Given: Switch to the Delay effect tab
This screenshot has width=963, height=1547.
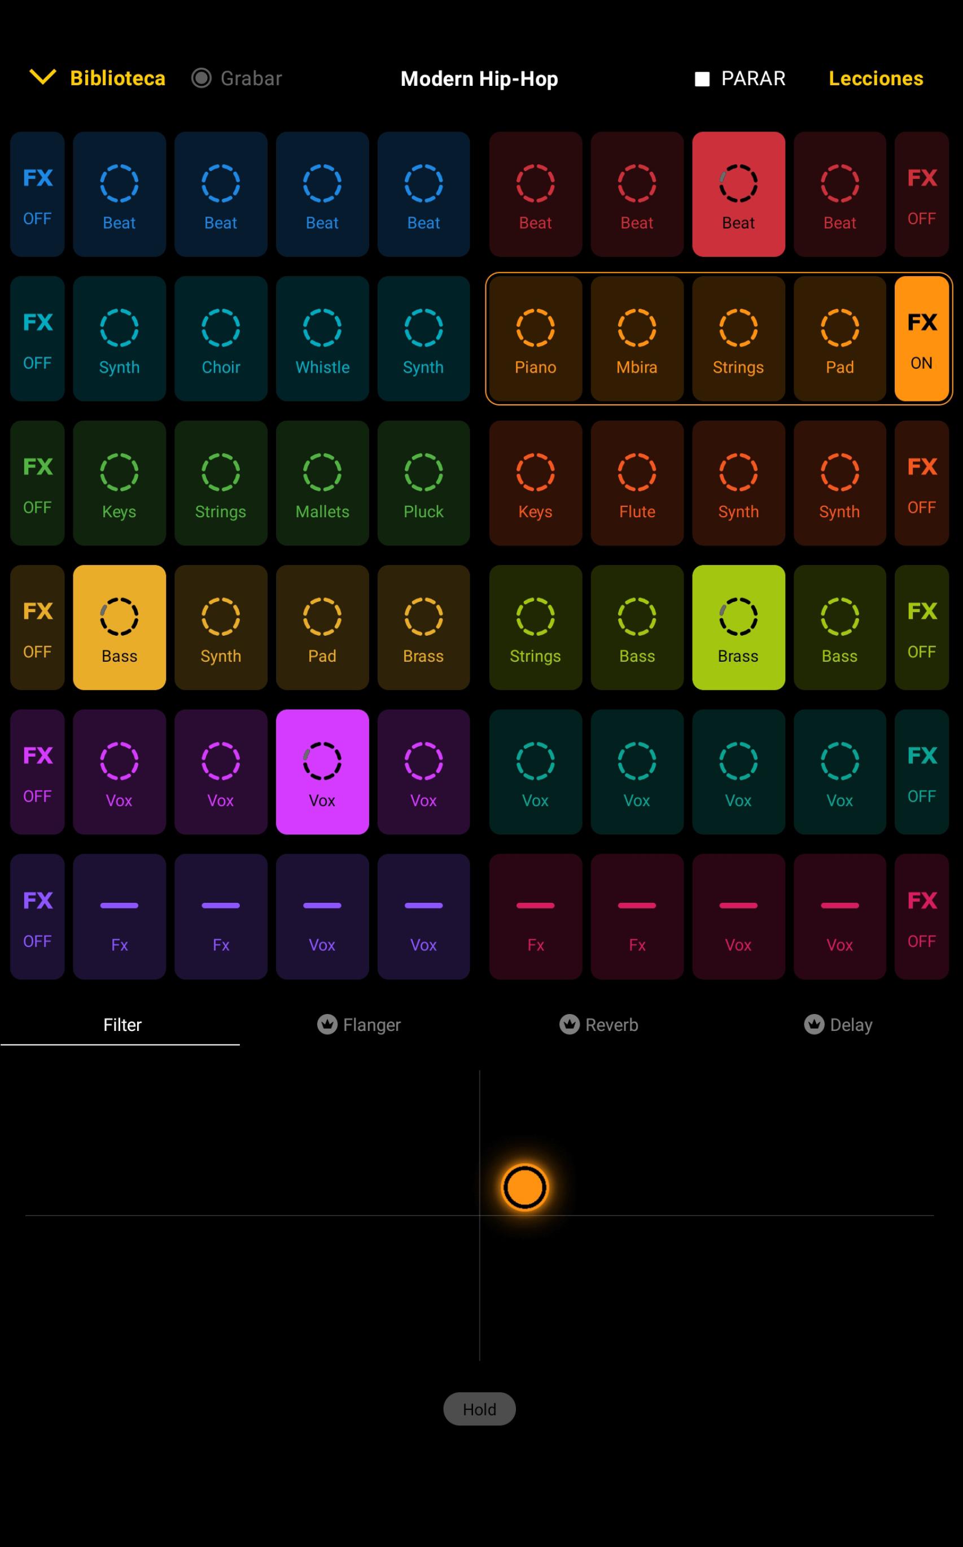Looking at the screenshot, I should tap(838, 1025).
